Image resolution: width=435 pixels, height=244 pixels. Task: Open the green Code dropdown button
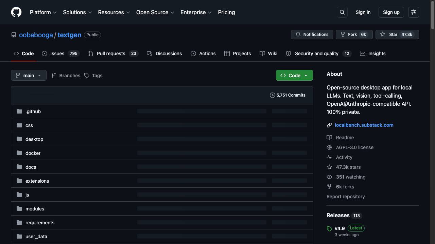(x=294, y=75)
